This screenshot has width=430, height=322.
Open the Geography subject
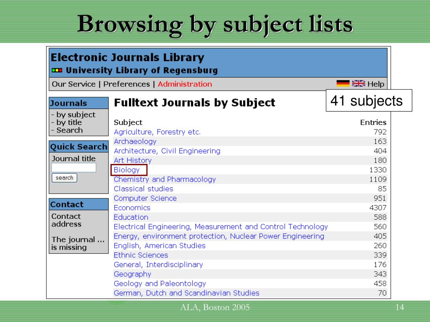(132, 274)
